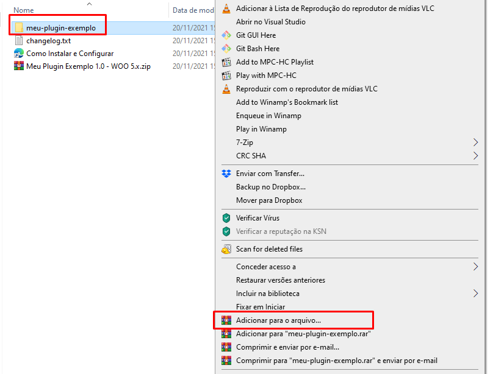This screenshot has width=493, height=374.
Task: Click the Git GUI Here icon
Action: [x=226, y=35]
